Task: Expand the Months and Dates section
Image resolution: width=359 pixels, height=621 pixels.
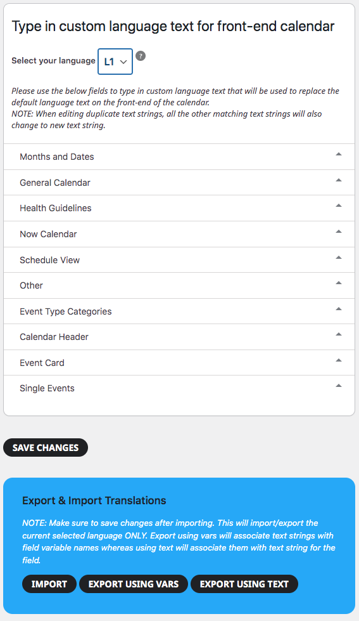Action: 179,157
